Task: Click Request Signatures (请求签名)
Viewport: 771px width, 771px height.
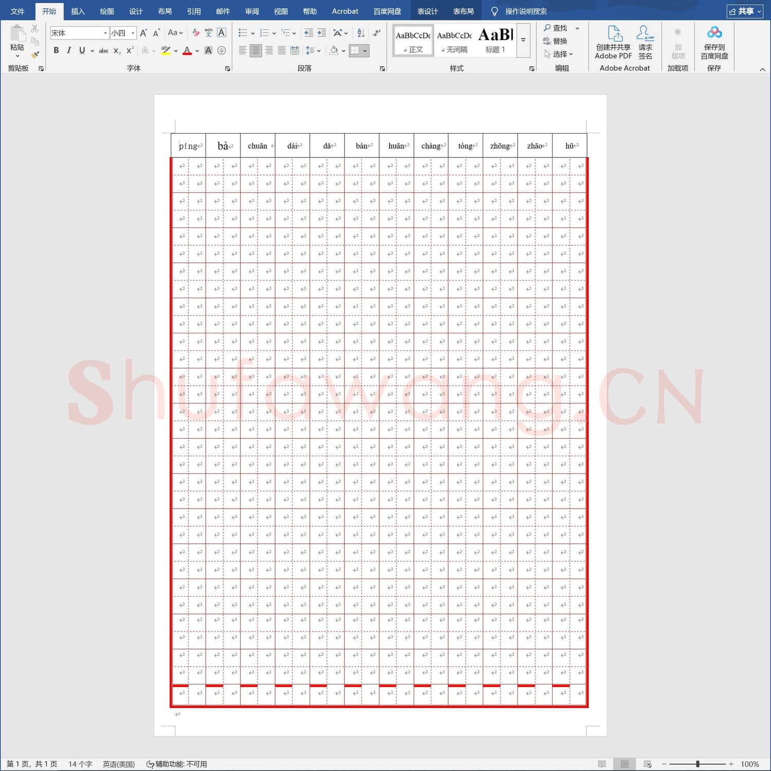Action: pyautogui.click(x=646, y=42)
